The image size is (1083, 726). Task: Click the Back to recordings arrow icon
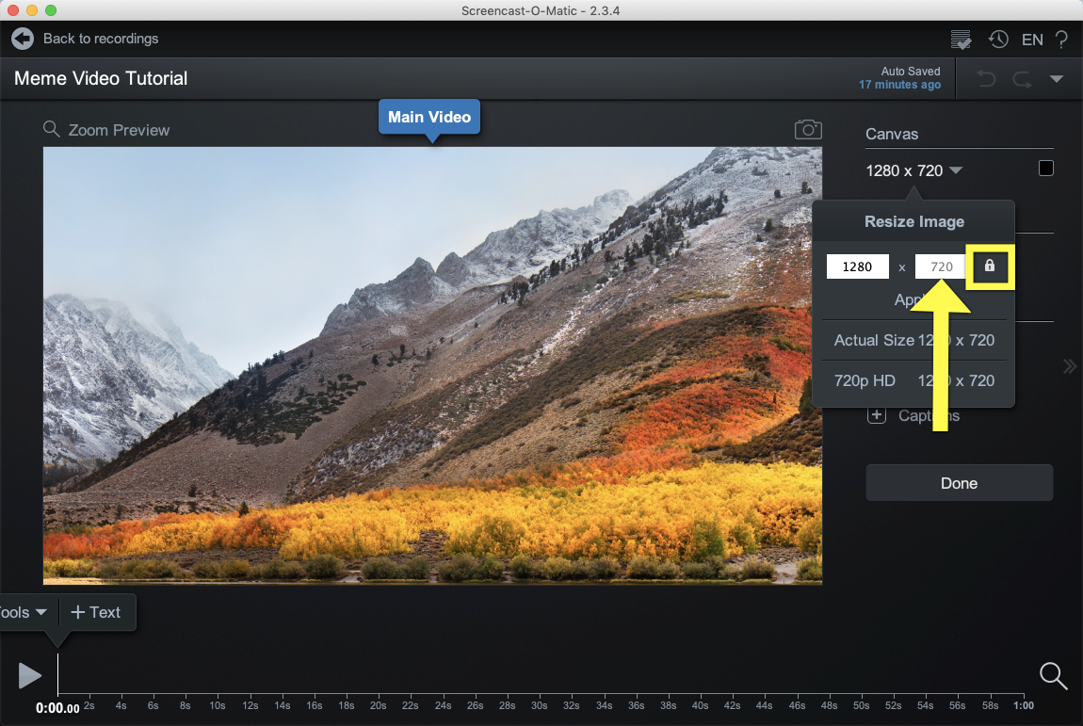pos(22,39)
